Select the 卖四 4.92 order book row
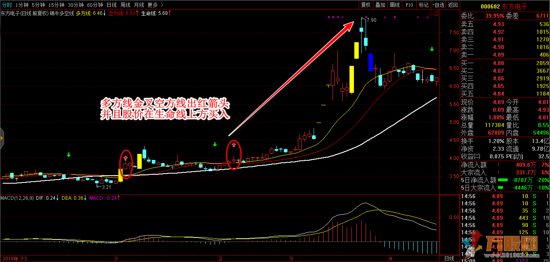 [505, 32]
